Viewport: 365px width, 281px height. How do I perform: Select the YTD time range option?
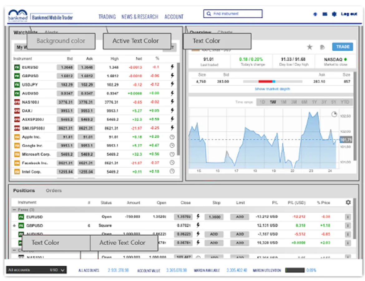pyautogui.click(x=345, y=102)
